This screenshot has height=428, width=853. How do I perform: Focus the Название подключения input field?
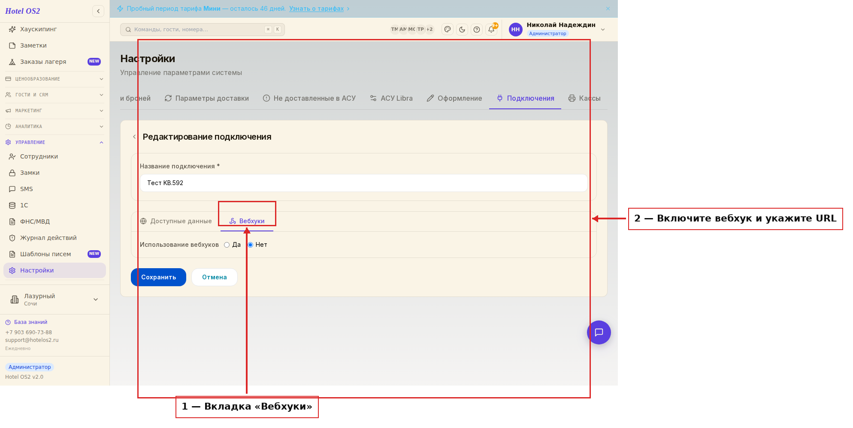pyautogui.click(x=364, y=183)
